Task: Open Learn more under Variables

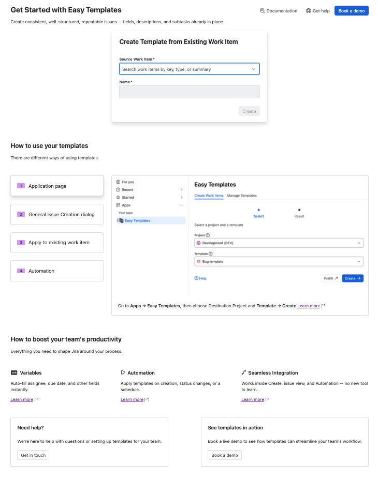Action: pos(22,399)
